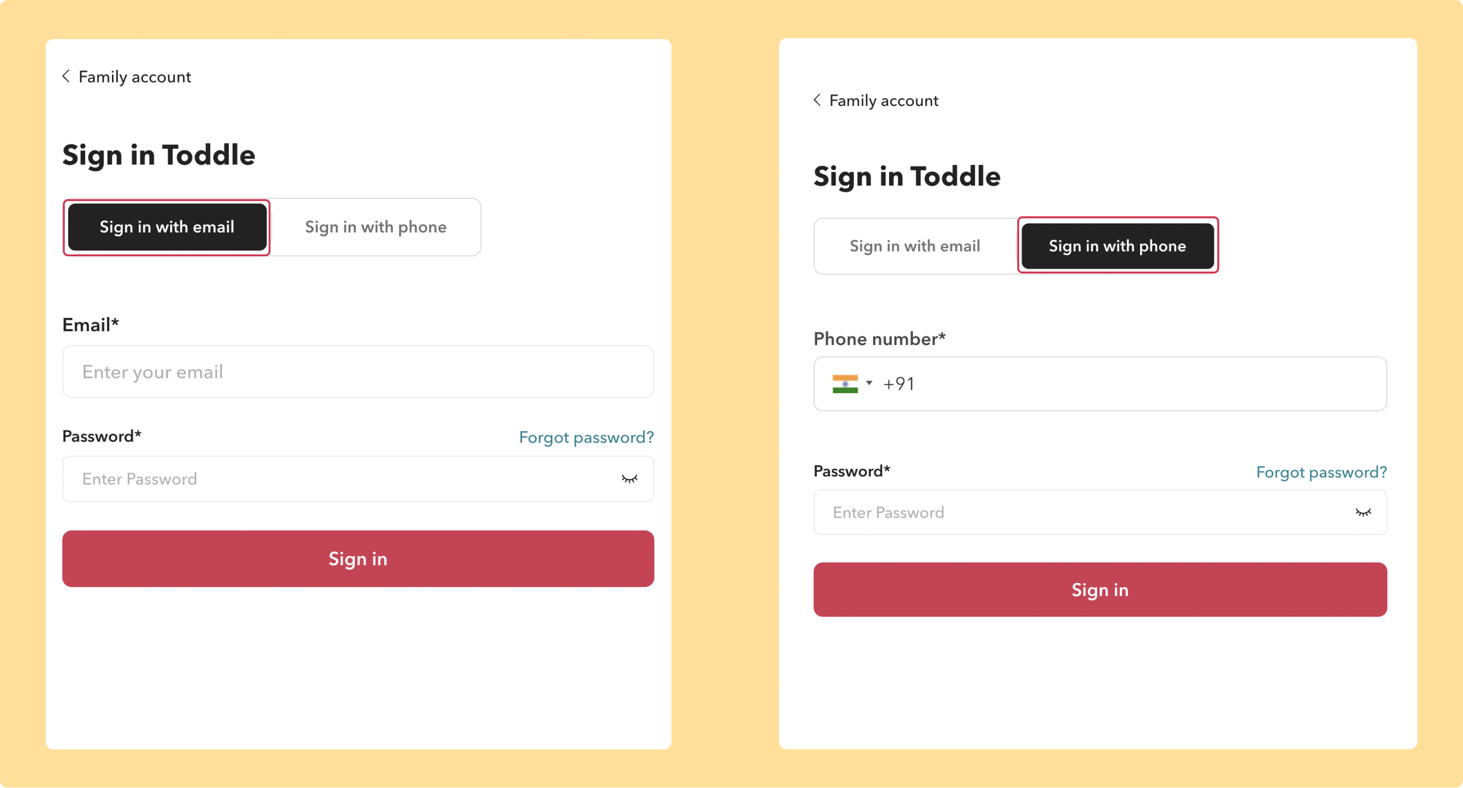Viewport: 1463px width, 788px height.
Task: Switch to "Sign in with email" in right panel
Action: pos(914,246)
